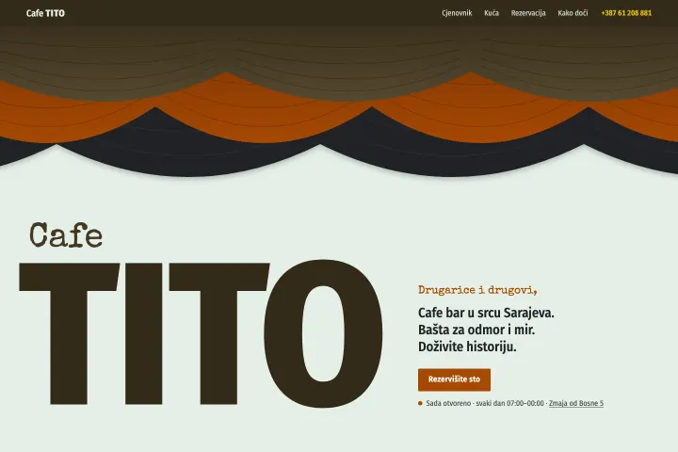Click the line Cafe bar u srcu Sarajeva.

pyautogui.click(x=486, y=313)
